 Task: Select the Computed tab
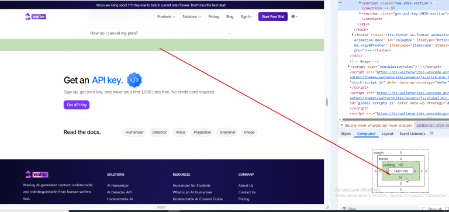click(x=366, y=134)
